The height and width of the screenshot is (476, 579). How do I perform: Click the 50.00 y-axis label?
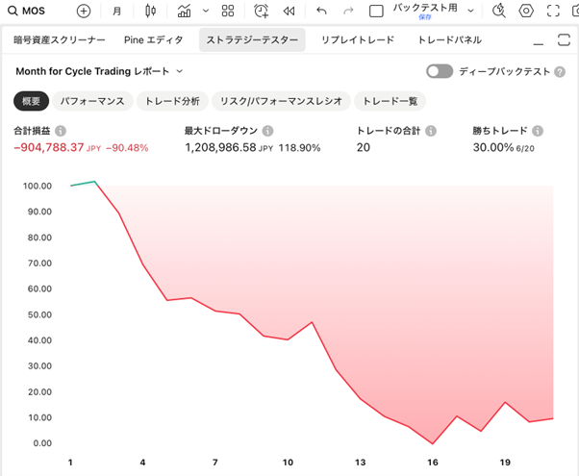[x=39, y=315]
